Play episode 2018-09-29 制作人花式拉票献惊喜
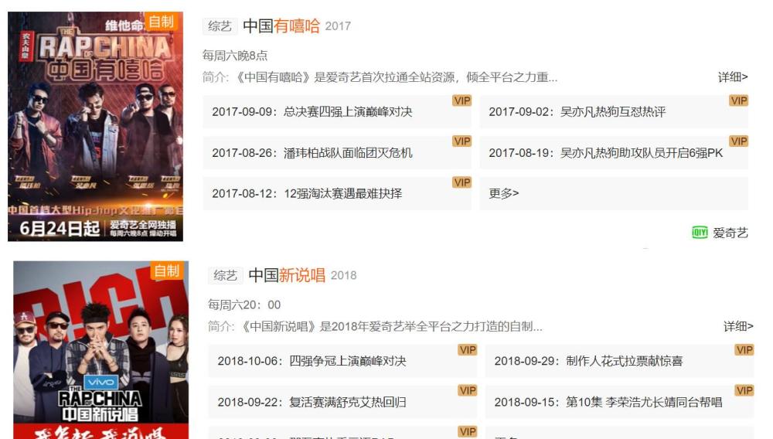Viewport: 773px width, 439px height. pyautogui.click(x=619, y=361)
